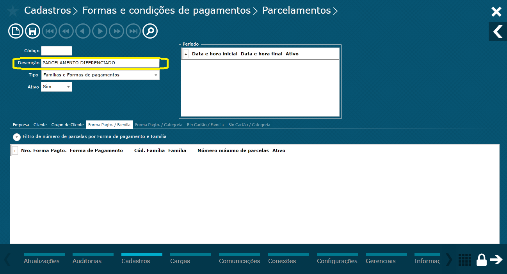Click Forma de Pagamento column header
This screenshot has width=507, height=274.
pyautogui.click(x=96, y=150)
